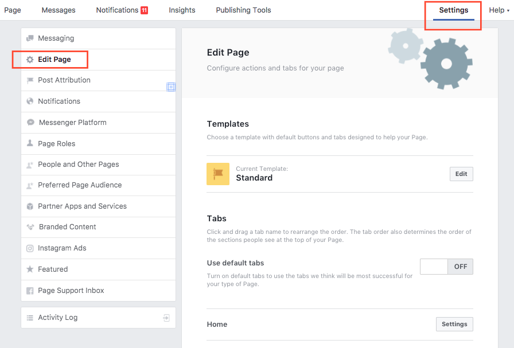The width and height of the screenshot is (514, 348).
Task: Click the Page Support Inbox Facebook icon
Action: point(30,291)
